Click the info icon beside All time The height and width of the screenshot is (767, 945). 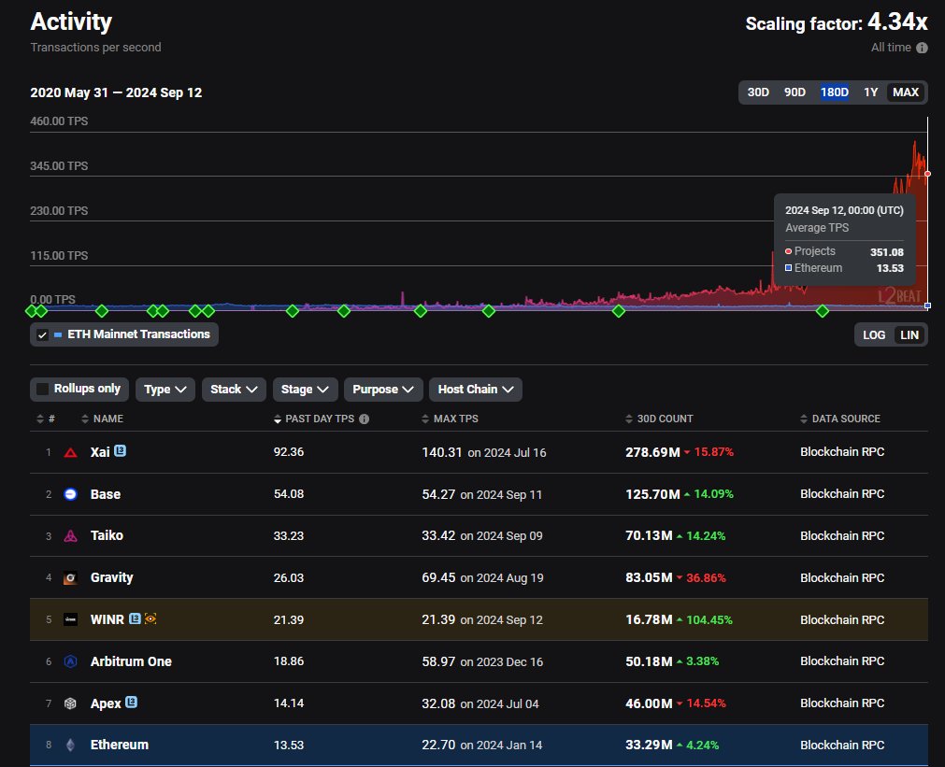coord(922,48)
